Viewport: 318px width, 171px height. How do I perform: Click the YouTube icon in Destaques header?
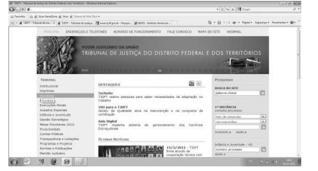pos(192,83)
